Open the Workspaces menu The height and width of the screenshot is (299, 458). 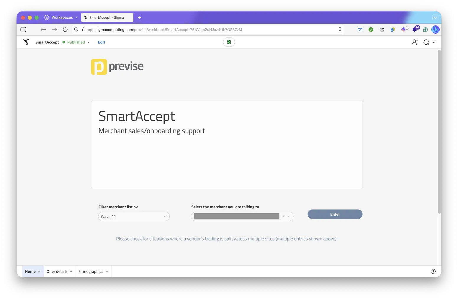coord(61,17)
